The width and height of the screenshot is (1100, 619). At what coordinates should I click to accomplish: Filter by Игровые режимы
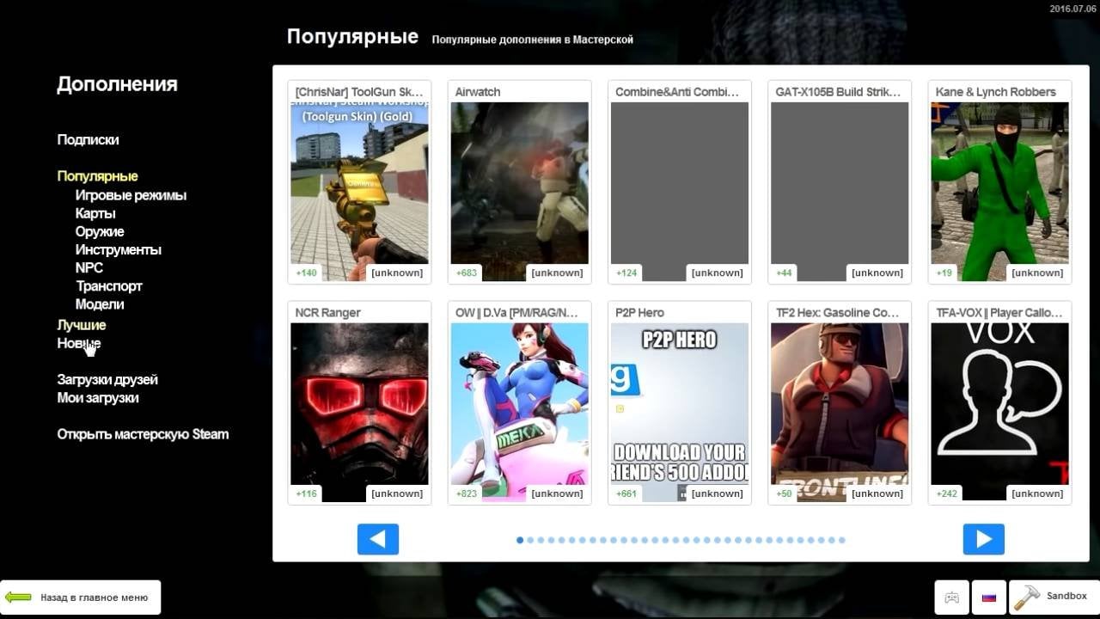[x=131, y=195]
